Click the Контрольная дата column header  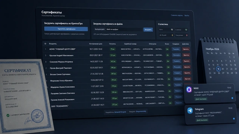(96, 44)
